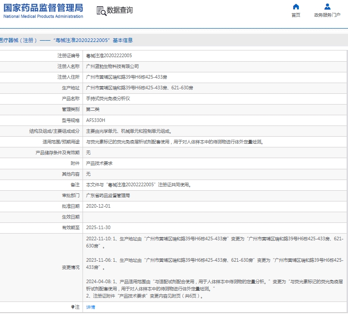
Task: Click the 数据查询 heading text
Action: click(x=120, y=10)
